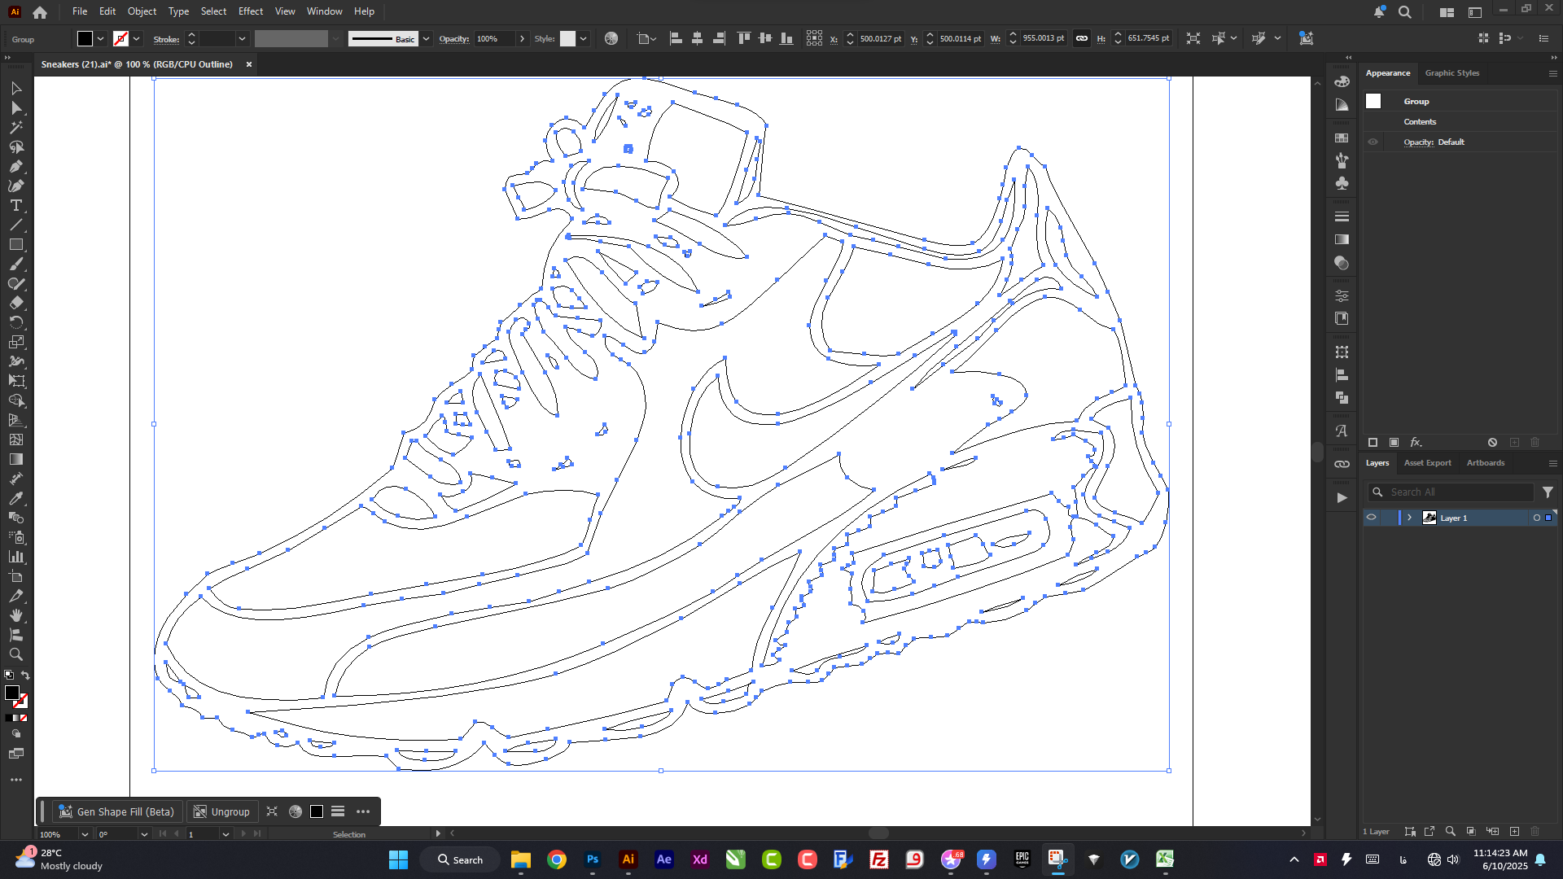Open the Style dropdown arrow
The image size is (1563, 879).
(584, 38)
